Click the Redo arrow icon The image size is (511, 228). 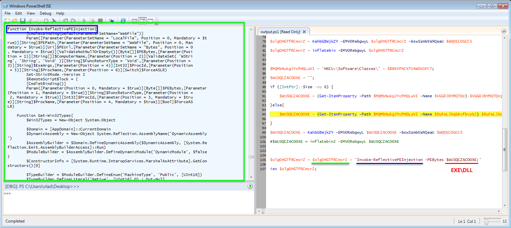tap(73, 21)
